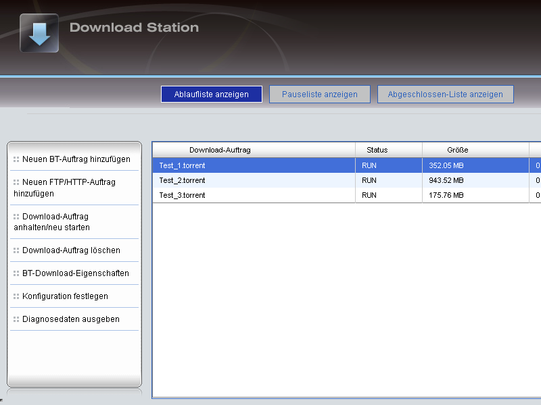Switch to Pauseliste anzeigen list

coord(320,94)
